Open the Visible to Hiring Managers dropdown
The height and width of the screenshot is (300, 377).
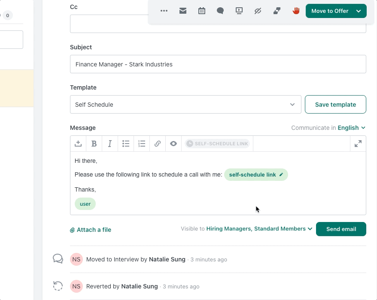click(x=259, y=229)
